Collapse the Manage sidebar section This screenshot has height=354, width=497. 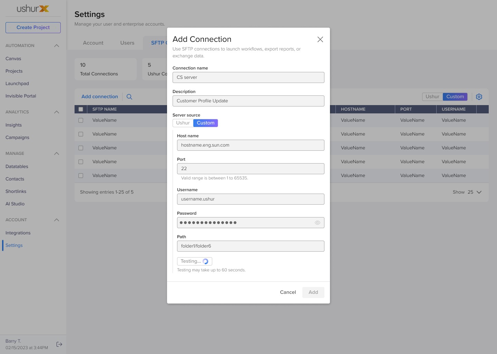coord(57,153)
